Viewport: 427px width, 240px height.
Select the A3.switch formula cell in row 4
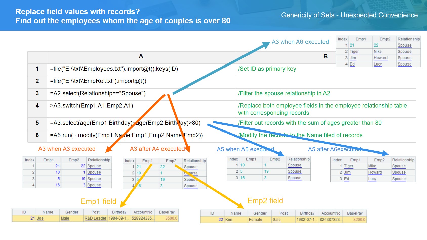[x=92, y=106]
